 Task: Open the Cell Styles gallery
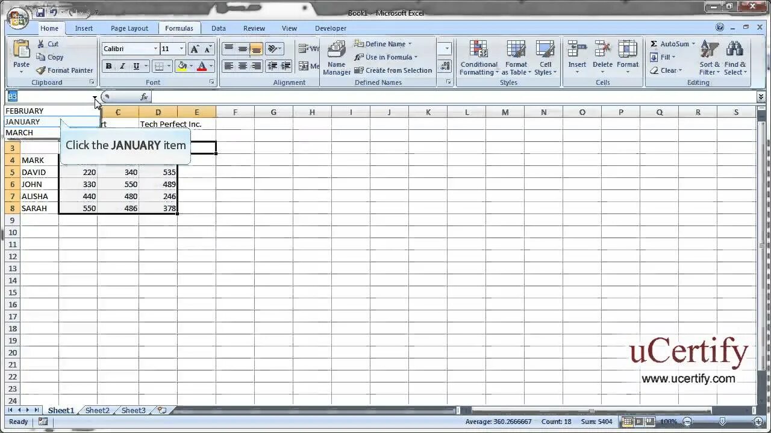pos(545,58)
